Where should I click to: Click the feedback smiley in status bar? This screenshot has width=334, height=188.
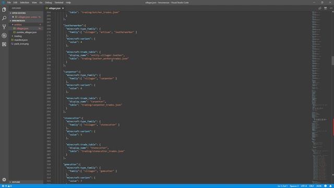pos(325,186)
